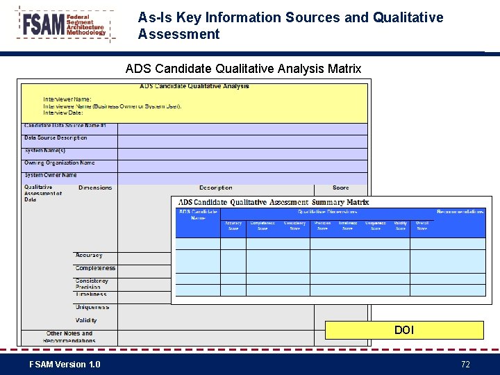Click the "ADS Candidate Name" header in summary matrix

pyautogui.click(x=198, y=215)
